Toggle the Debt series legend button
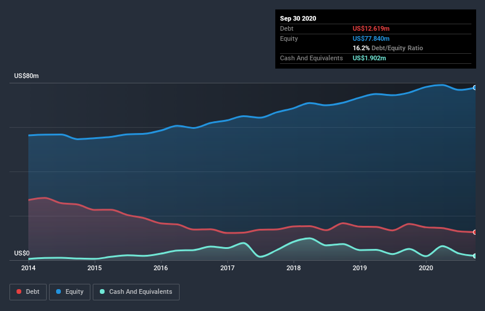The image size is (485, 311). (28, 292)
